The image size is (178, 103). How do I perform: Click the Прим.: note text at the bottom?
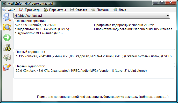[103, 97]
